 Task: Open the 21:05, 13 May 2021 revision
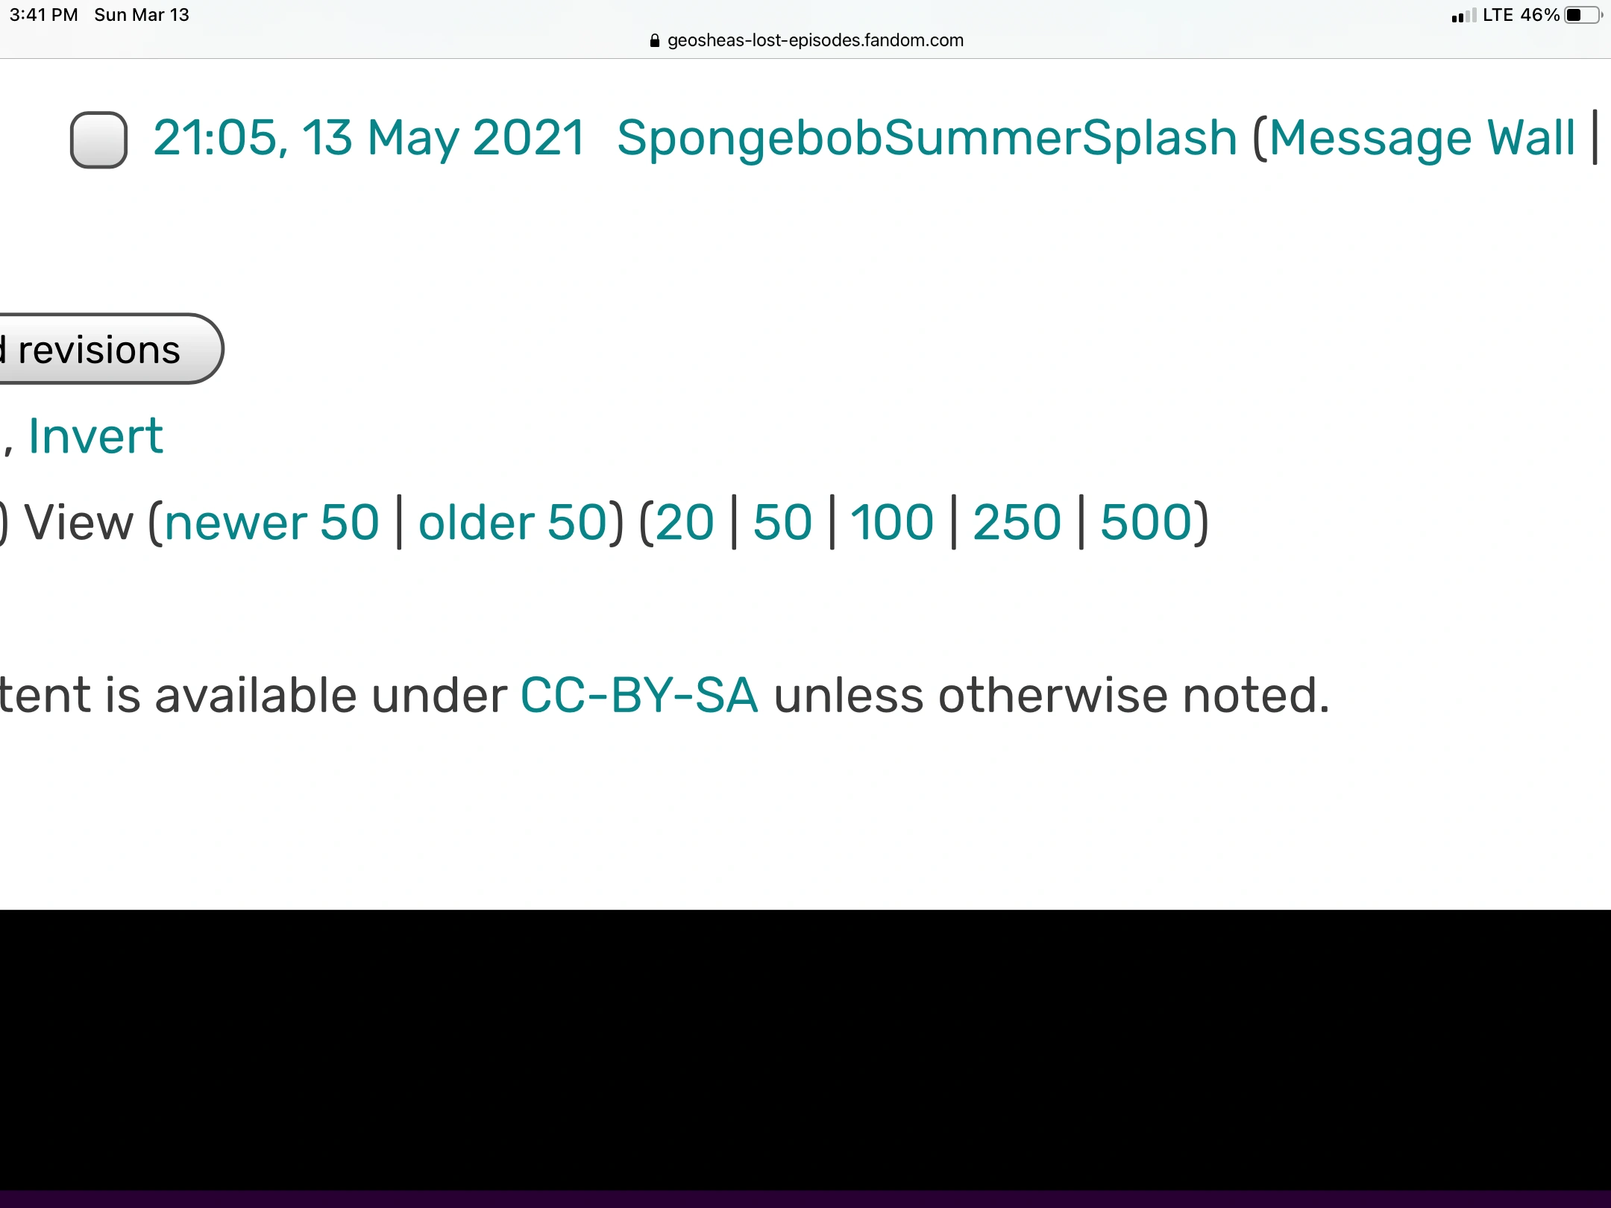[x=368, y=139]
